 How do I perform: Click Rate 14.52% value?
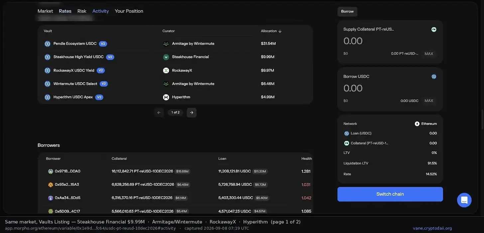tap(431, 174)
